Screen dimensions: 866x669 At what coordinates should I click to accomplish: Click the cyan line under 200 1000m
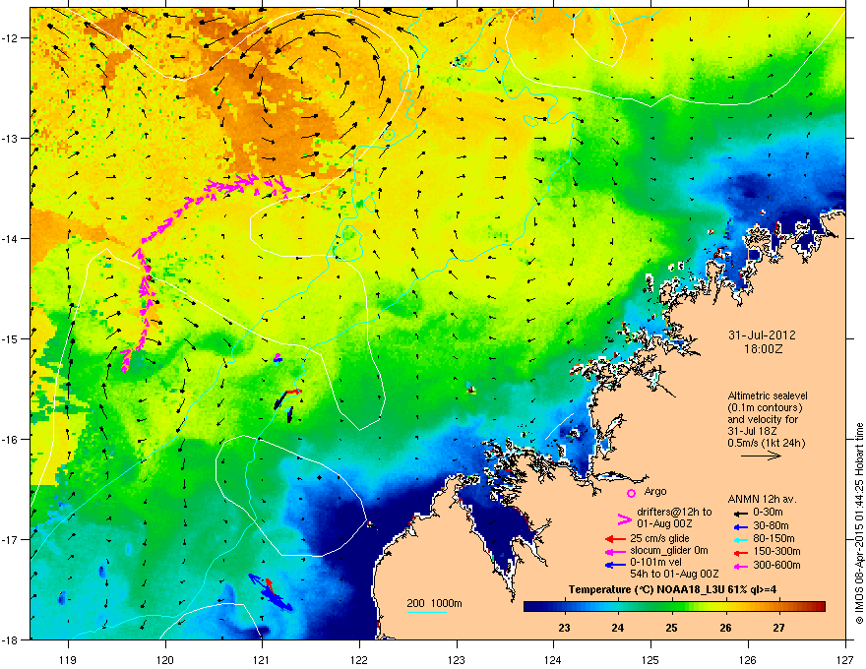(x=426, y=613)
